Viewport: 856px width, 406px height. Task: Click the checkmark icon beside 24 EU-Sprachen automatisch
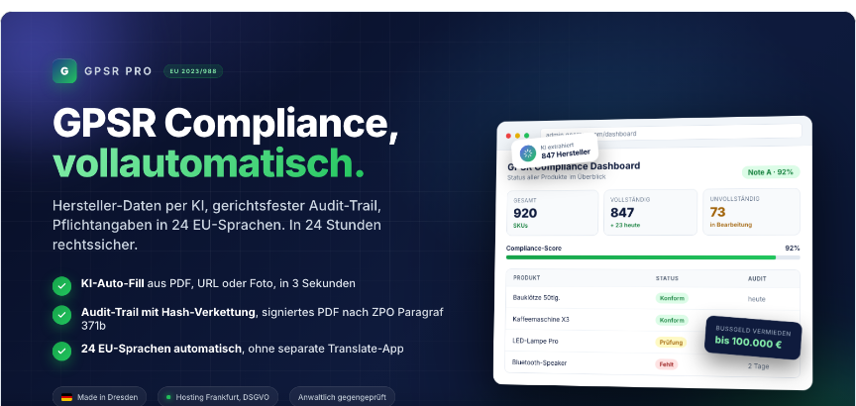coord(61,351)
